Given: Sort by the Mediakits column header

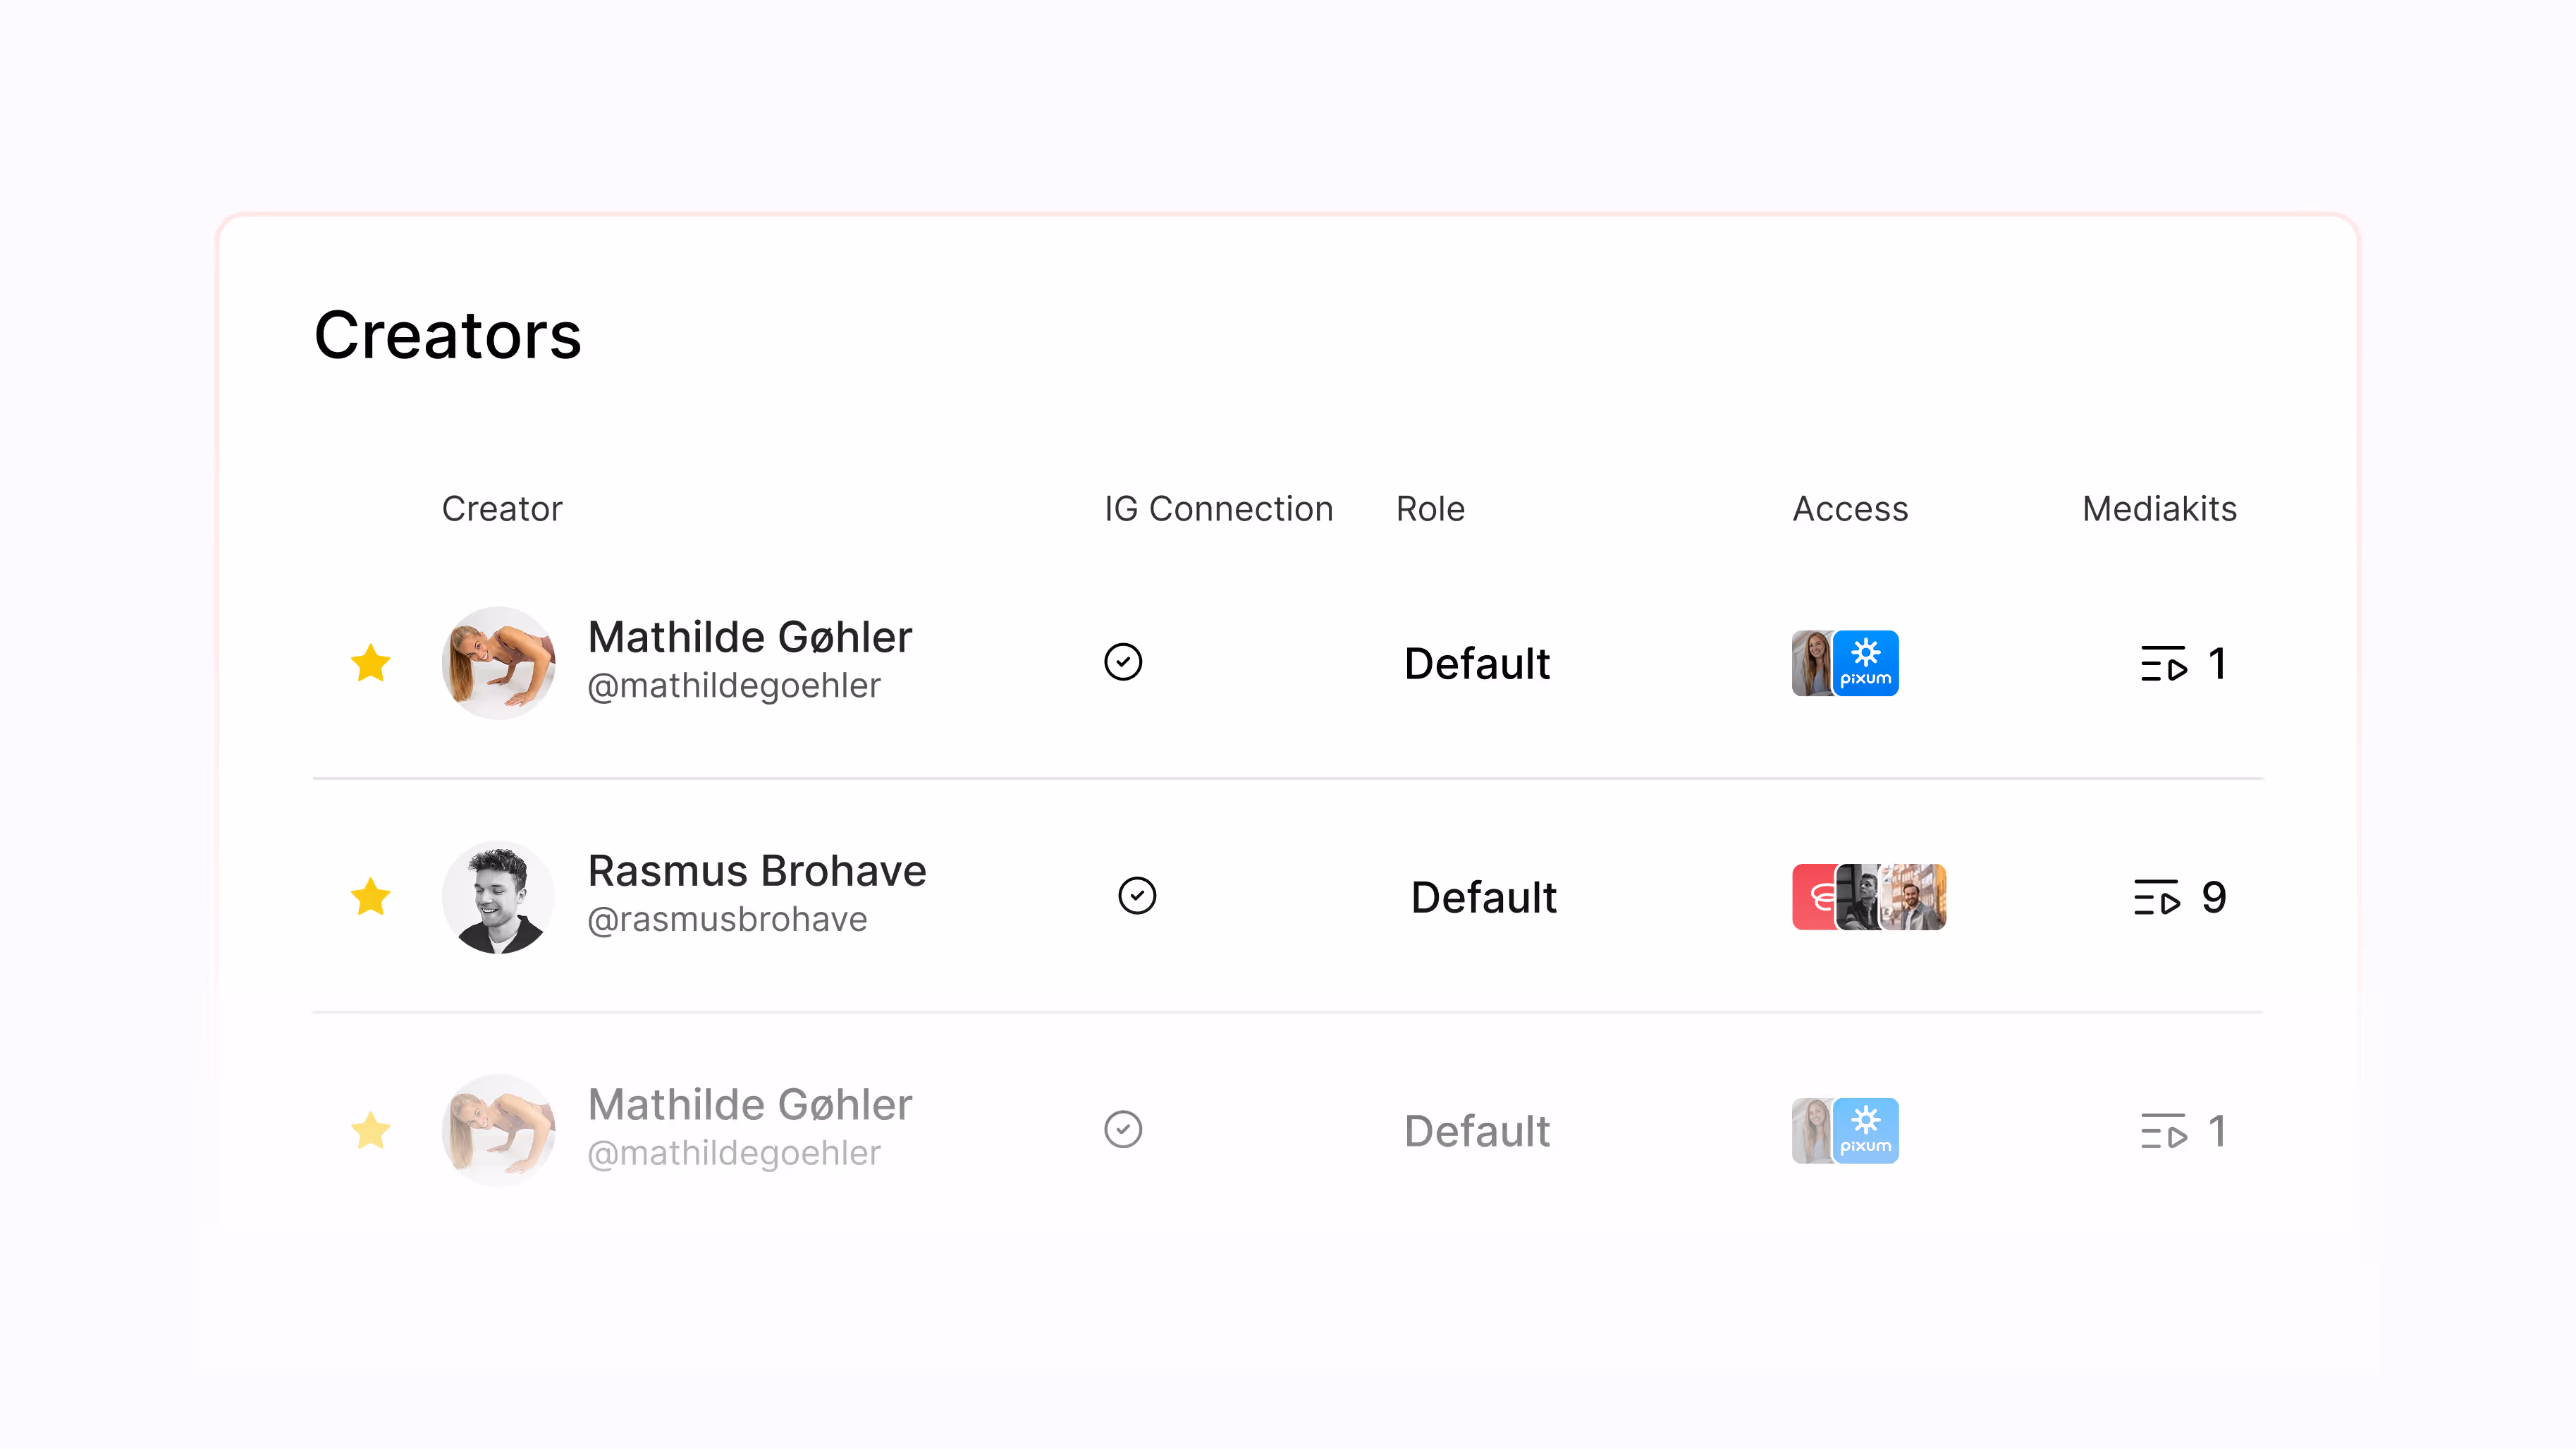Looking at the screenshot, I should [x=2159, y=508].
